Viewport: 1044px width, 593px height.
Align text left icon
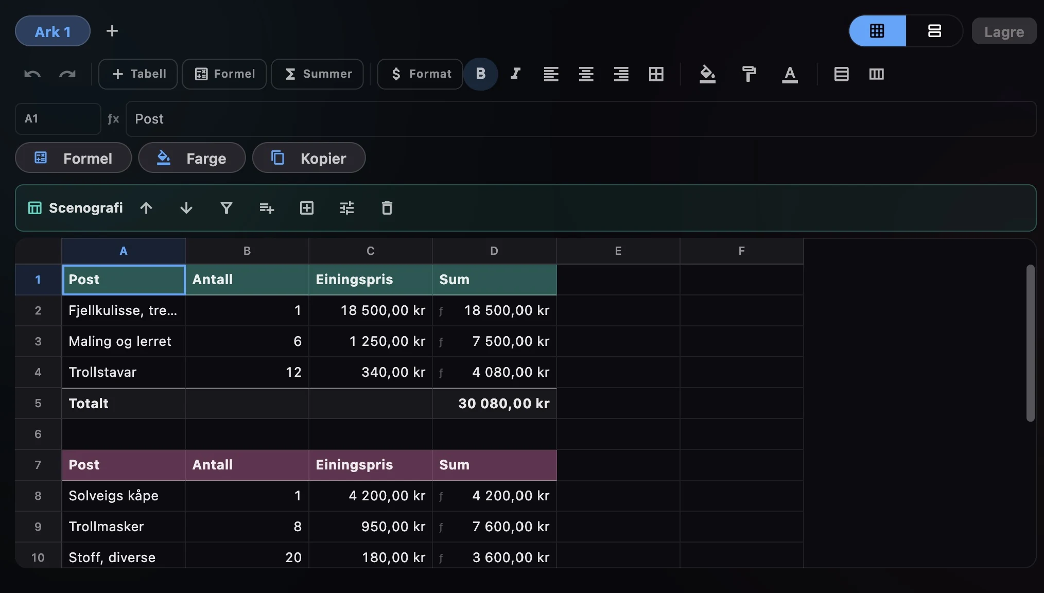pos(551,74)
